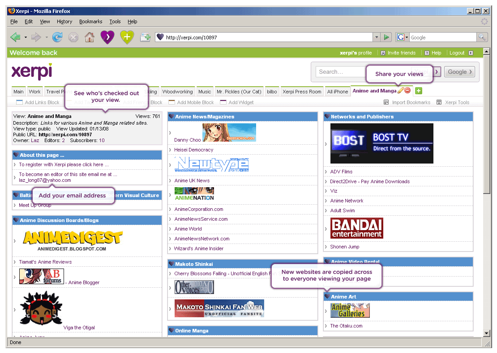
Task: Switch to the All iPhone tab
Action: point(338,92)
